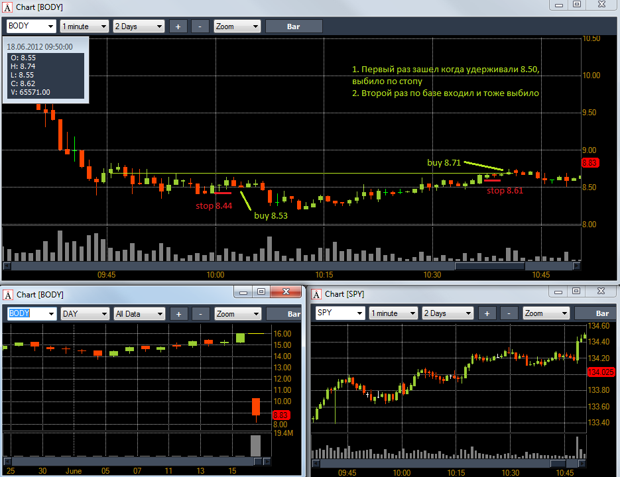The width and height of the screenshot is (620, 477).
Task: Minimize the Chart [SPY] window
Action: pos(558,291)
